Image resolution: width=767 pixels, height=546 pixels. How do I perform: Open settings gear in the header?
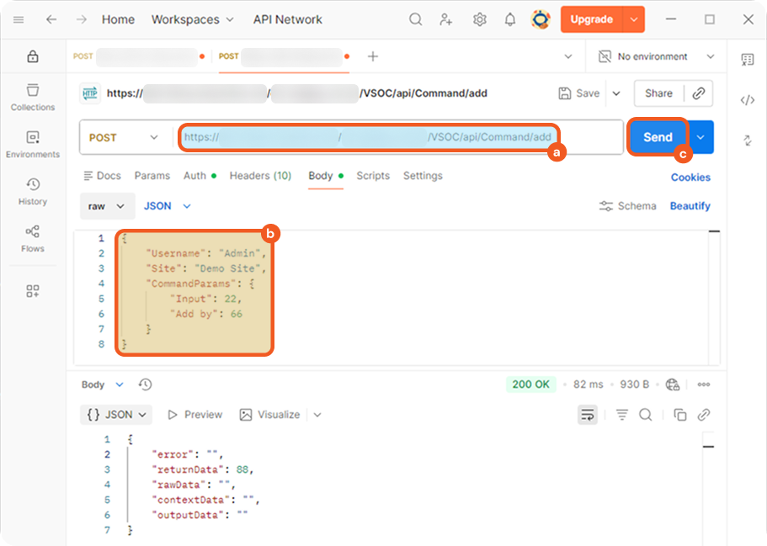(x=479, y=19)
